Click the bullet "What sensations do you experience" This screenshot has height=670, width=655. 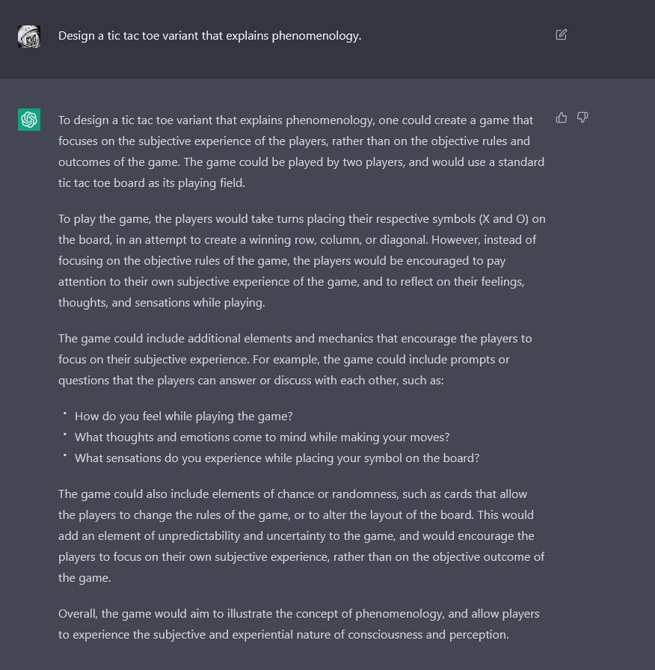point(277,458)
